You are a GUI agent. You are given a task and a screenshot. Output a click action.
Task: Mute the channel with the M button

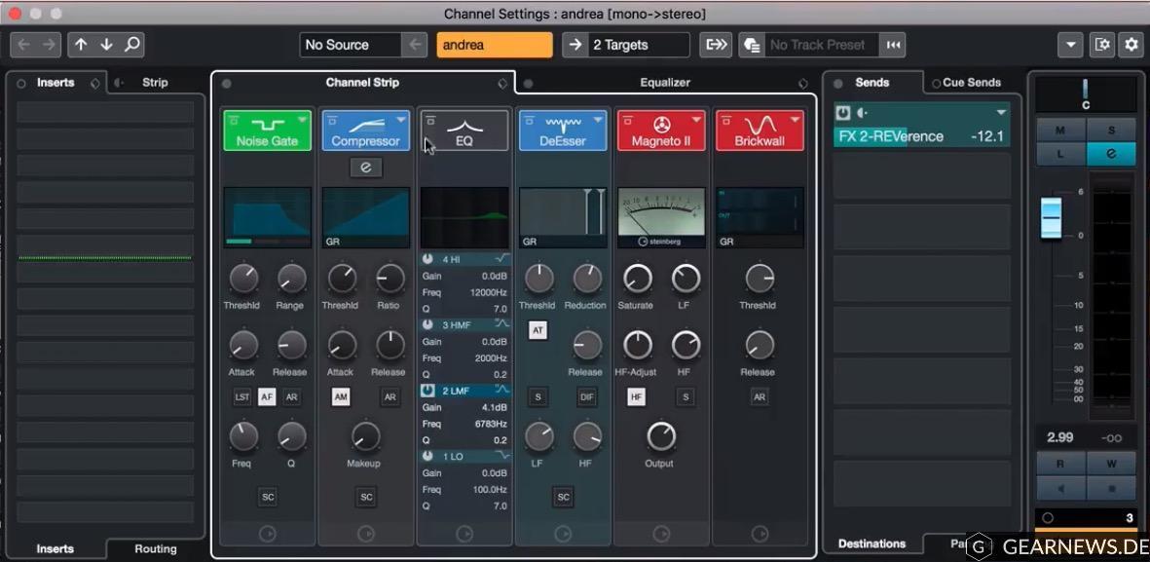1060,131
